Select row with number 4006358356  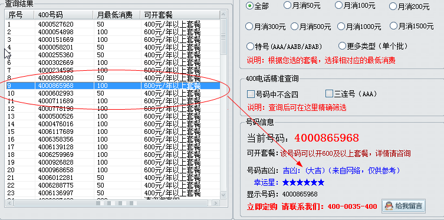tap(113, 139)
